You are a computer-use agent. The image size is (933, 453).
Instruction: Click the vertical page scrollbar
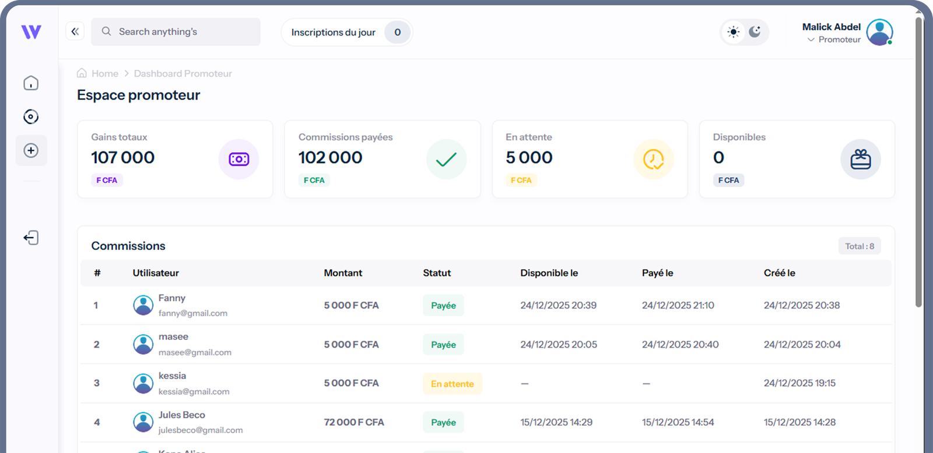tap(918, 163)
